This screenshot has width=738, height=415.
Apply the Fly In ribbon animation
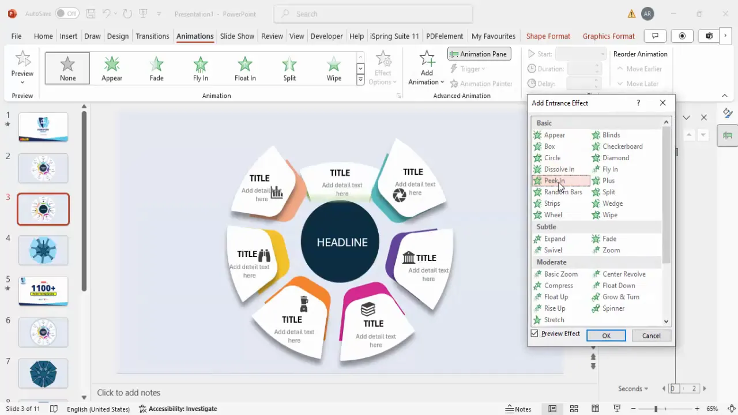(x=201, y=68)
